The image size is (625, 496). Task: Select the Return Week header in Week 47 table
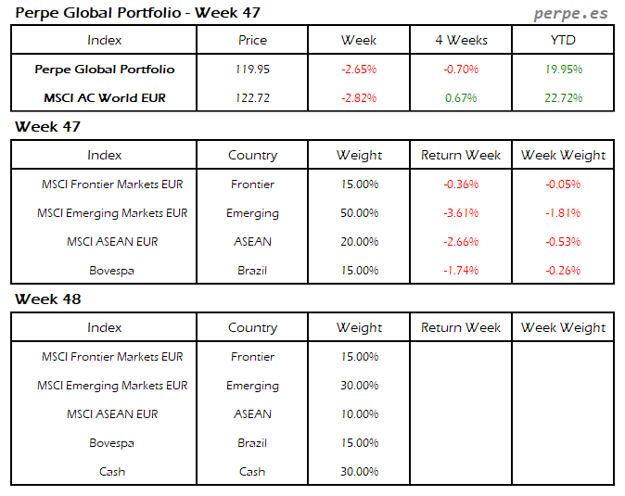click(461, 155)
